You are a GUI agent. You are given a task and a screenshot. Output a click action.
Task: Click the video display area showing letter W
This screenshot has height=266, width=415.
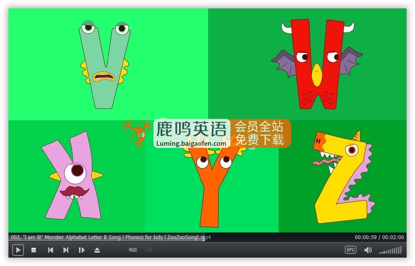pos(307,64)
